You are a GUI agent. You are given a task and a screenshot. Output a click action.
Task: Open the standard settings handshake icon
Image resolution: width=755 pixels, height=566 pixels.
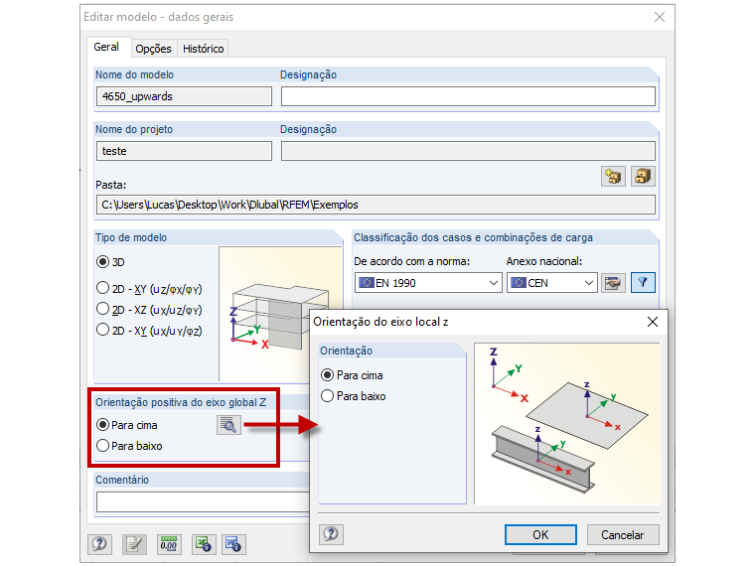(x=613, y=283)
